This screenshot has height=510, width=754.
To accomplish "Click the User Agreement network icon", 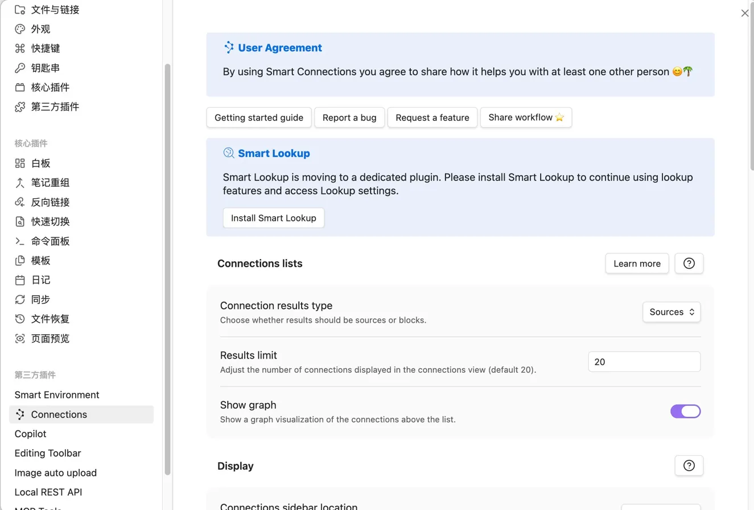I will click(x=229, y=48).
